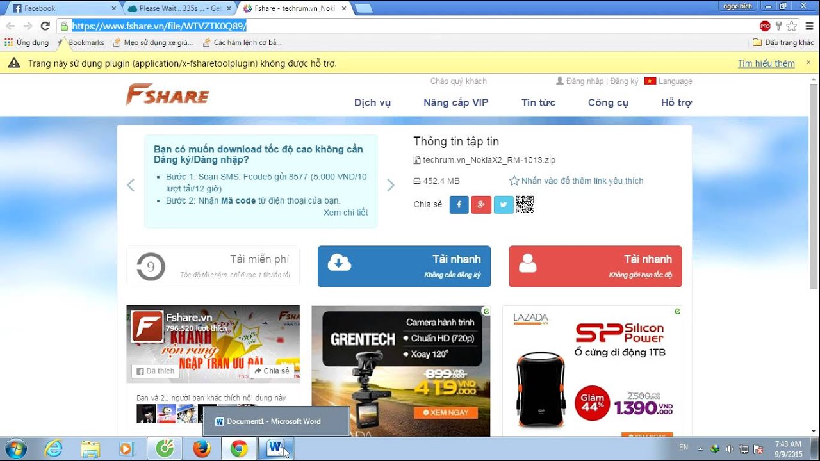This screenshot has width=820, height=461.
Task: Click the QR code share icon
Action: 525,205
